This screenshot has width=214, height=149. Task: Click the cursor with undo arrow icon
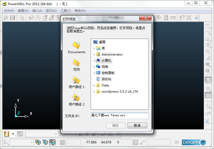208,114
